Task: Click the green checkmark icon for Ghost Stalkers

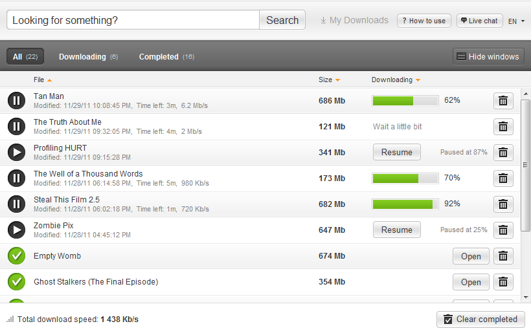Action: coord(16,281)
